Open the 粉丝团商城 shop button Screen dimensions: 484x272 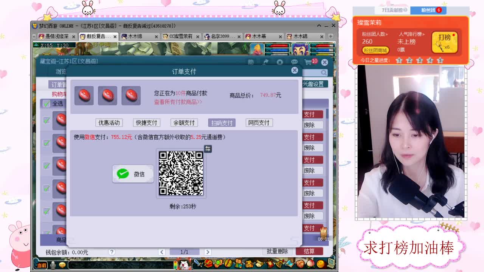pos(375,50)
